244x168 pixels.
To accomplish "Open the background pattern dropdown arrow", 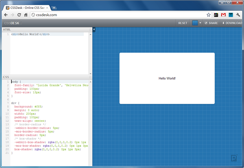I will click(200, 23).
